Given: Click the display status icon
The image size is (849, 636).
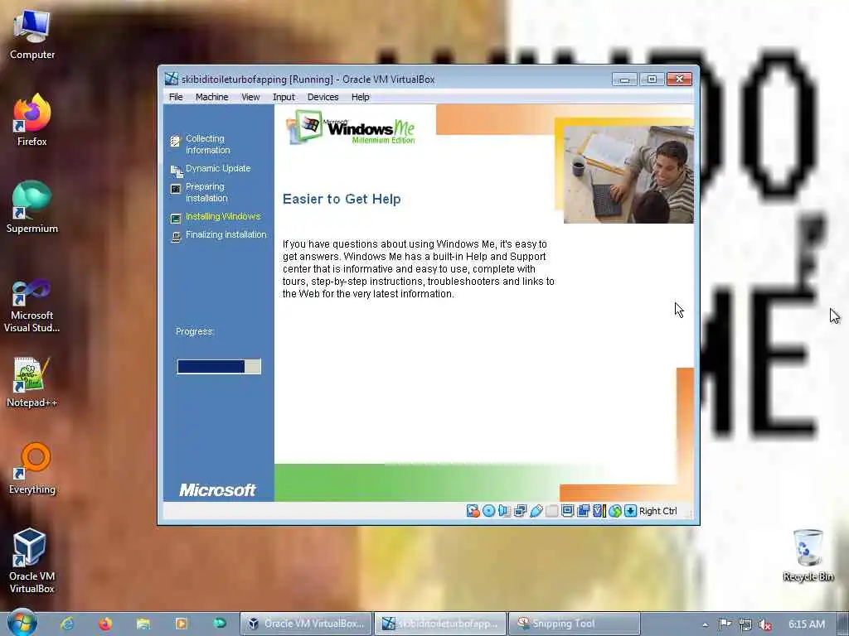Looking at the screenshot, I should (x=567, y=511).
